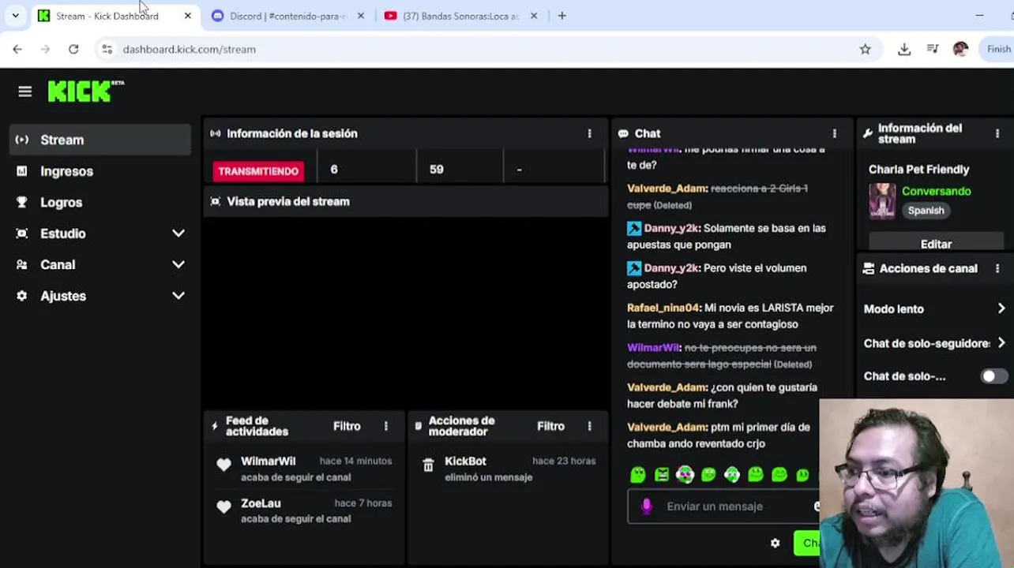Open three-dot menu of Información del stream

click(997, 133)
